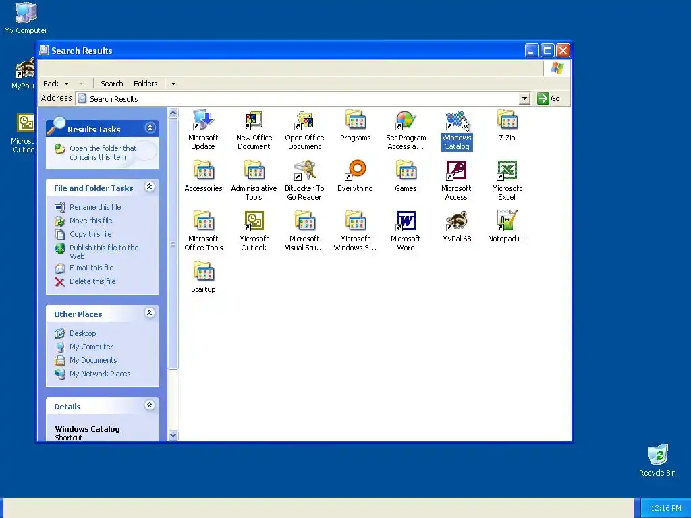Select the Administrative Tools folder

pos(254,171)
